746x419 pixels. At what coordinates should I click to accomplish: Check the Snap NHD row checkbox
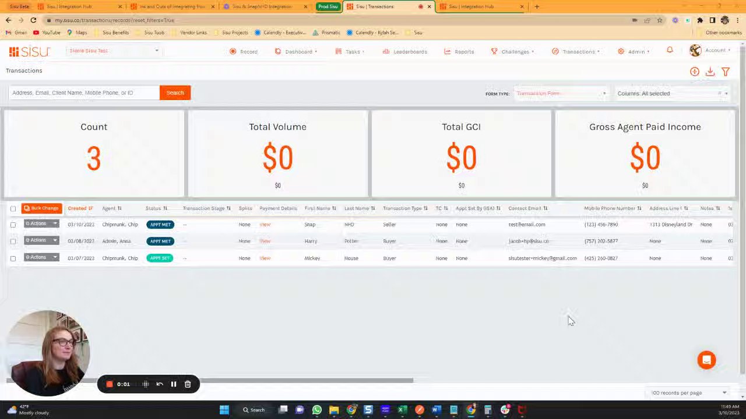[13, 225]
